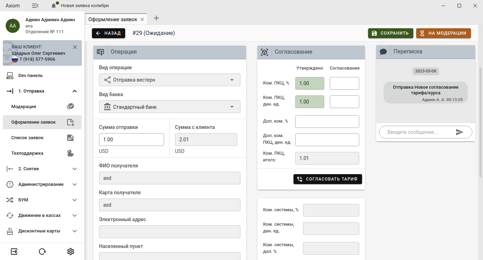Screen dimensions: 483x260
Task: Click the Russian flag icon by phone
Action: click(15, 59)
